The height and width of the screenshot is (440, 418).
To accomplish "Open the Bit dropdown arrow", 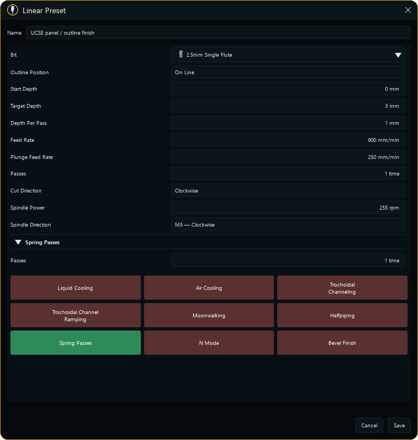I will (x=398, y=55).
